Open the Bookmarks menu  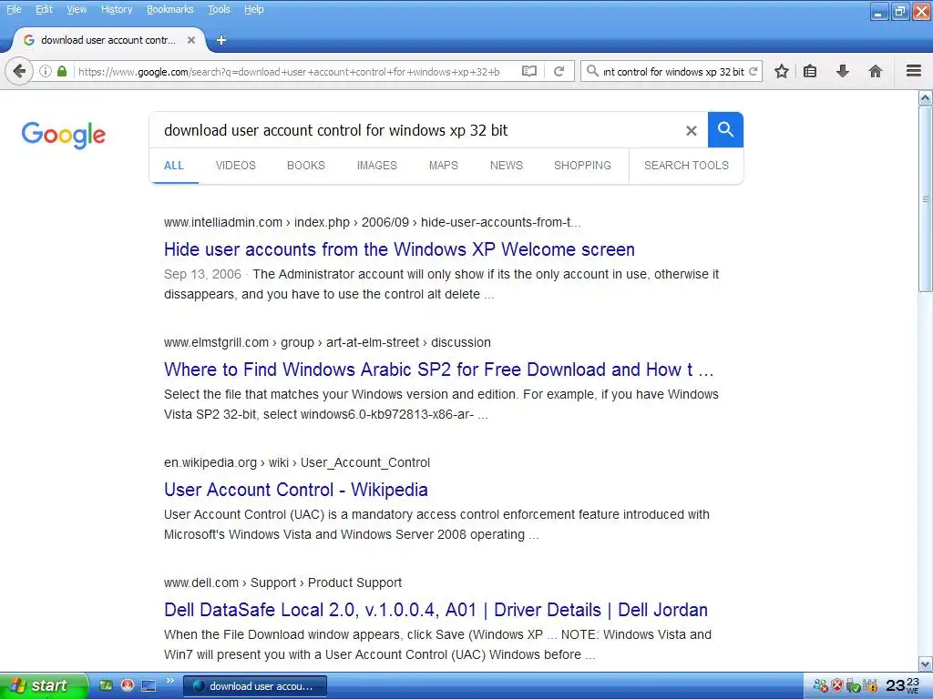coord(169,9)
